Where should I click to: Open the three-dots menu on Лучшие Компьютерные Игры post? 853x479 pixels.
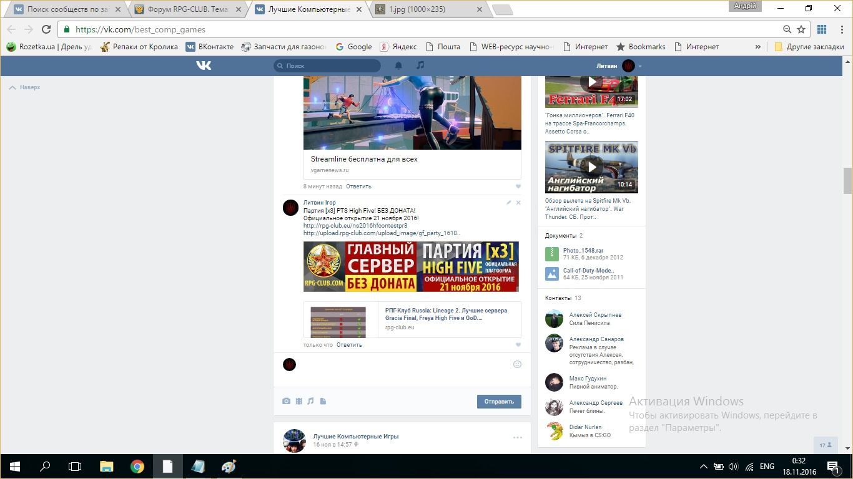click(x=518, y=438)
